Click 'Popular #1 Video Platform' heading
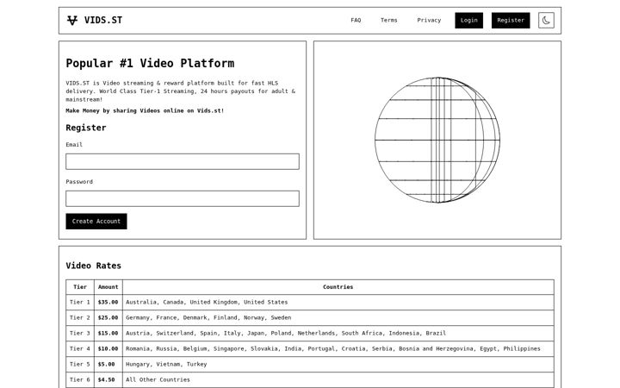 coord(150,63)
